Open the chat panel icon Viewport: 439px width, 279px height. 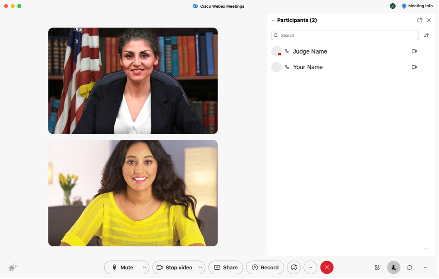(409, 267)
